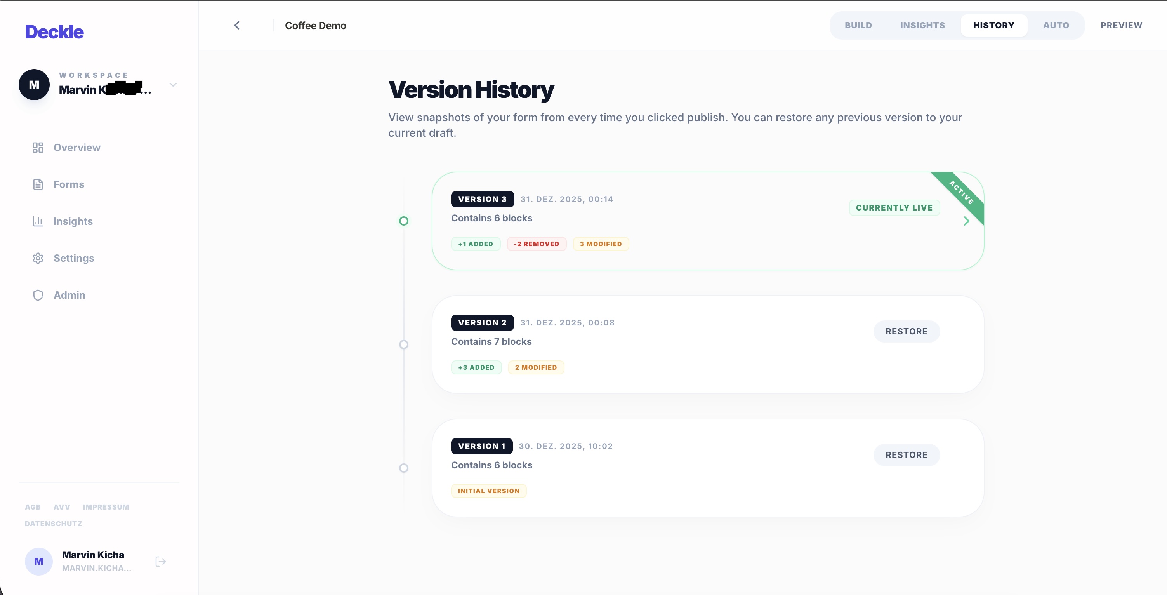Click the back arrow next to Coffee Demo
The width and height of the screenshot is (1167, 595).
[237, 25]
